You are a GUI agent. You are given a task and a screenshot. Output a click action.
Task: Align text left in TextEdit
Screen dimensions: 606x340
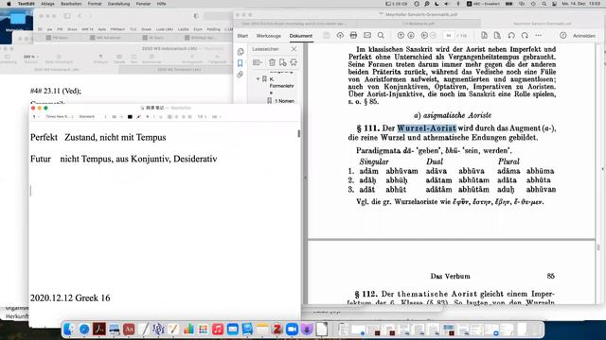(169, 117)
